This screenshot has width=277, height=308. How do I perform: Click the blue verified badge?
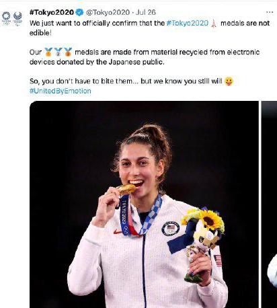coord(79,12)
